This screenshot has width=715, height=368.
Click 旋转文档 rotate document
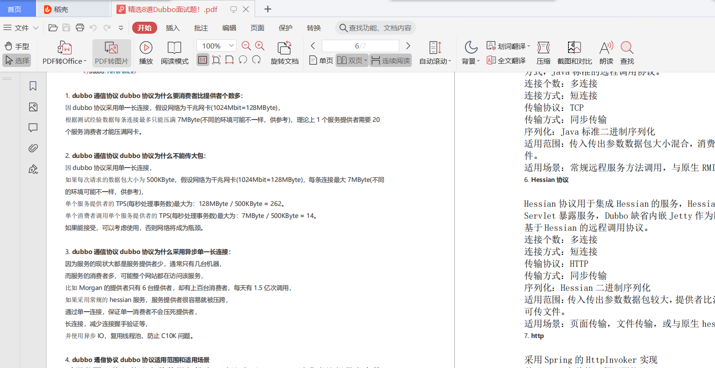285,53
